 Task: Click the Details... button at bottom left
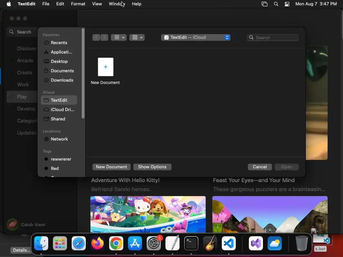pos(21,250)
